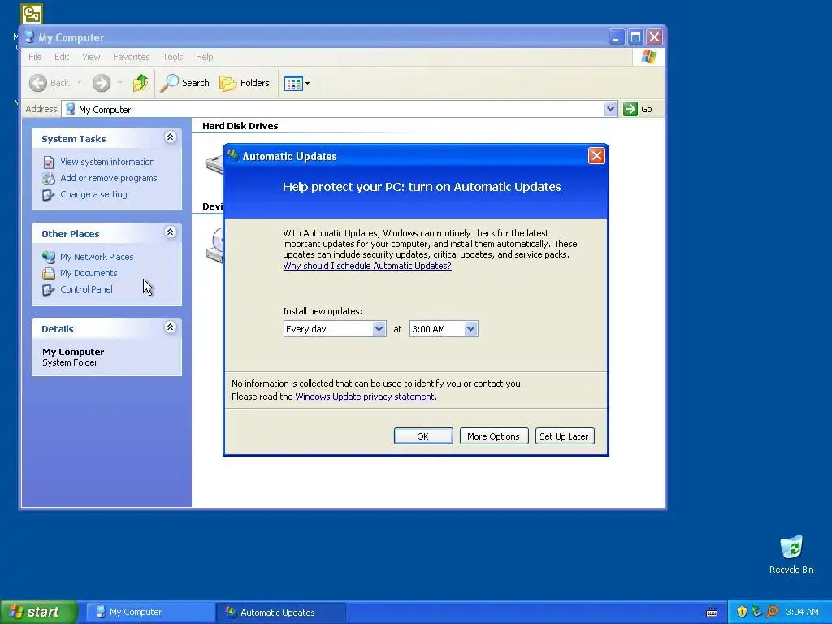
Task: Open the Favorites menu
Action: point(131,57)
